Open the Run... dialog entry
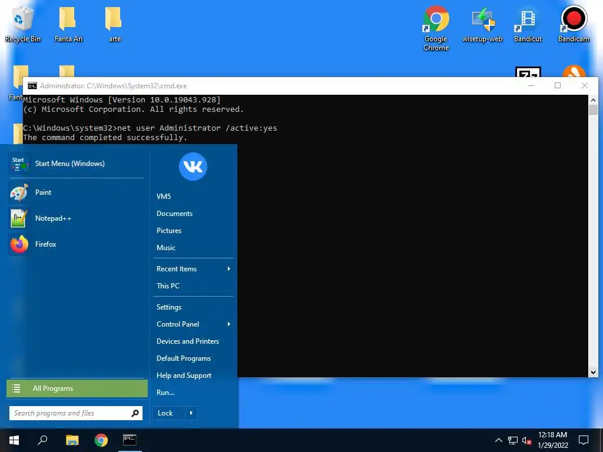This screenshot has height=452, width=603. point(165,393)
